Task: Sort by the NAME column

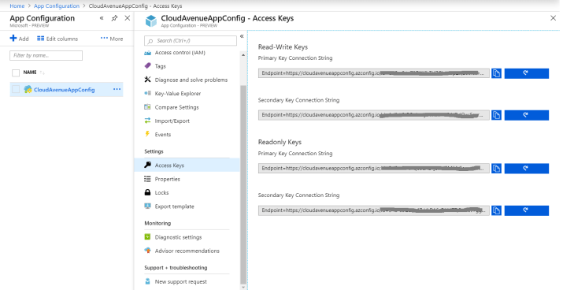Action: click(x=30, y=72)
